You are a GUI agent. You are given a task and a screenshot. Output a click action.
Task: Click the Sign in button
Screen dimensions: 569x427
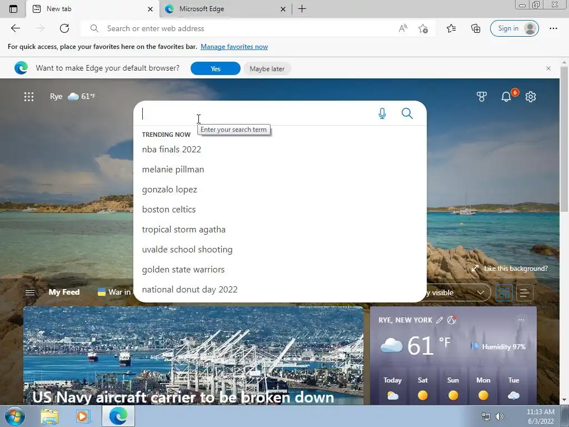click(514, 28)
